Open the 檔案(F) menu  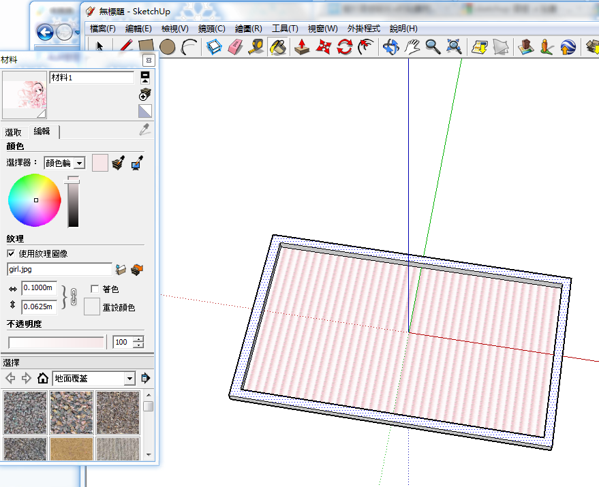click(x=103, y=29)
